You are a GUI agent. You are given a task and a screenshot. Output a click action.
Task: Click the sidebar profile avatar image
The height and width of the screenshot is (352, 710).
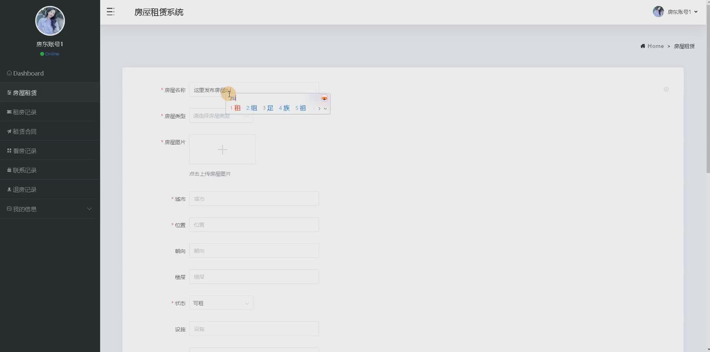50,21
